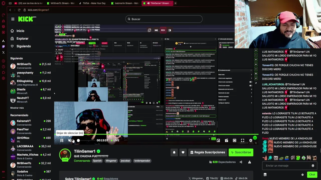Click the green Suscribirse button
This screenshot has width=321, height=180.
(241, 152)
